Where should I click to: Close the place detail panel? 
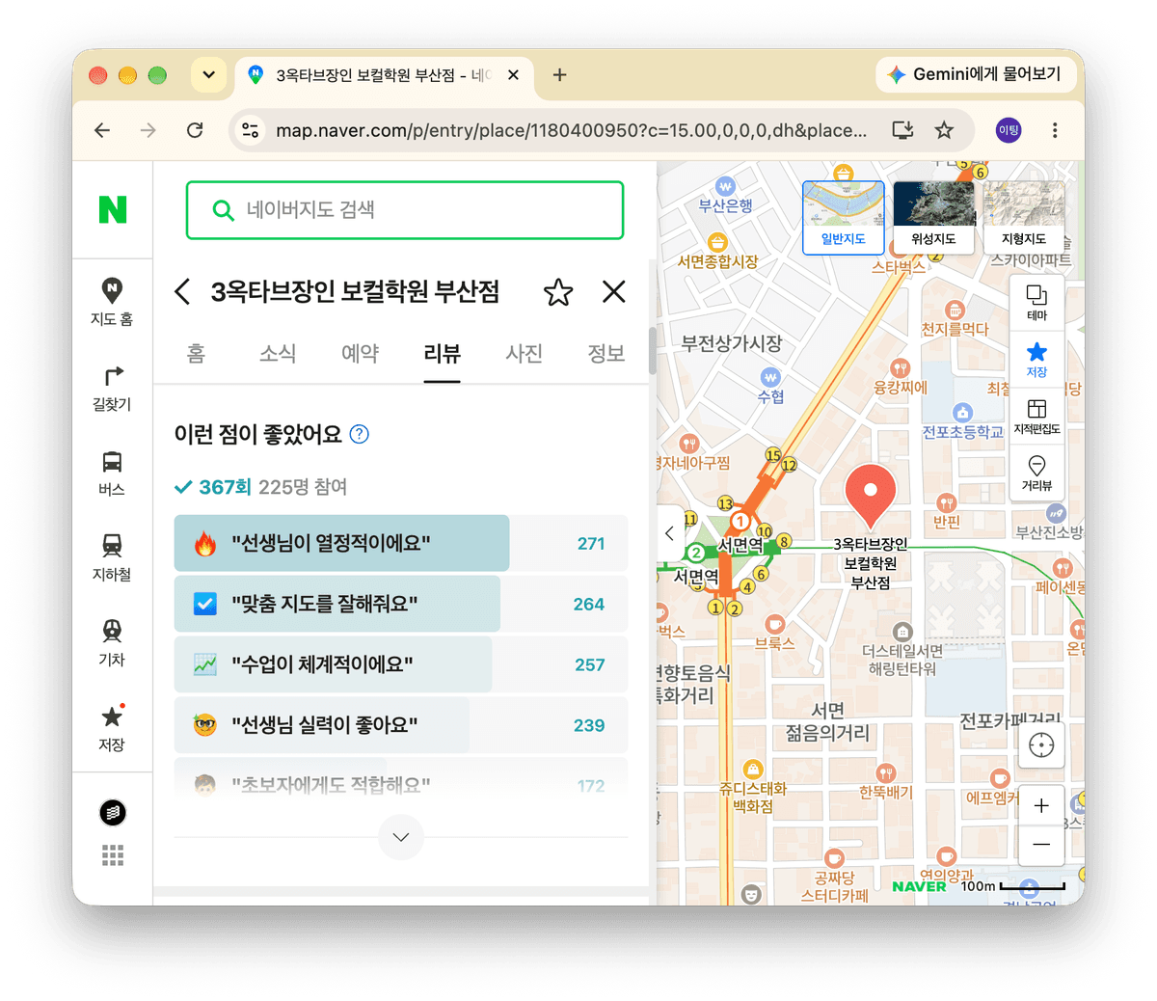[614, 291]
